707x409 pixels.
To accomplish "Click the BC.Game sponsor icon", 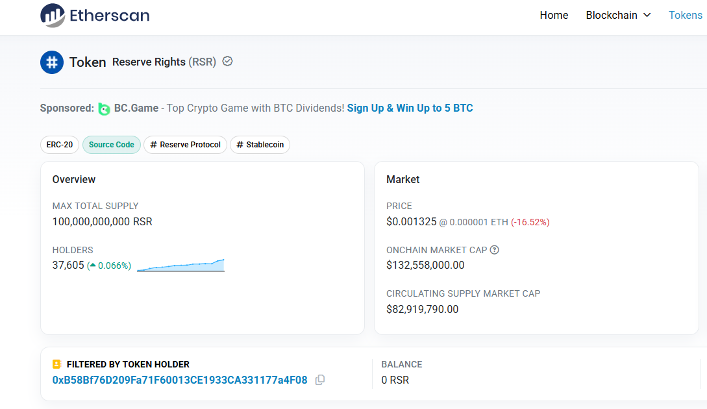I will [104, 108].
